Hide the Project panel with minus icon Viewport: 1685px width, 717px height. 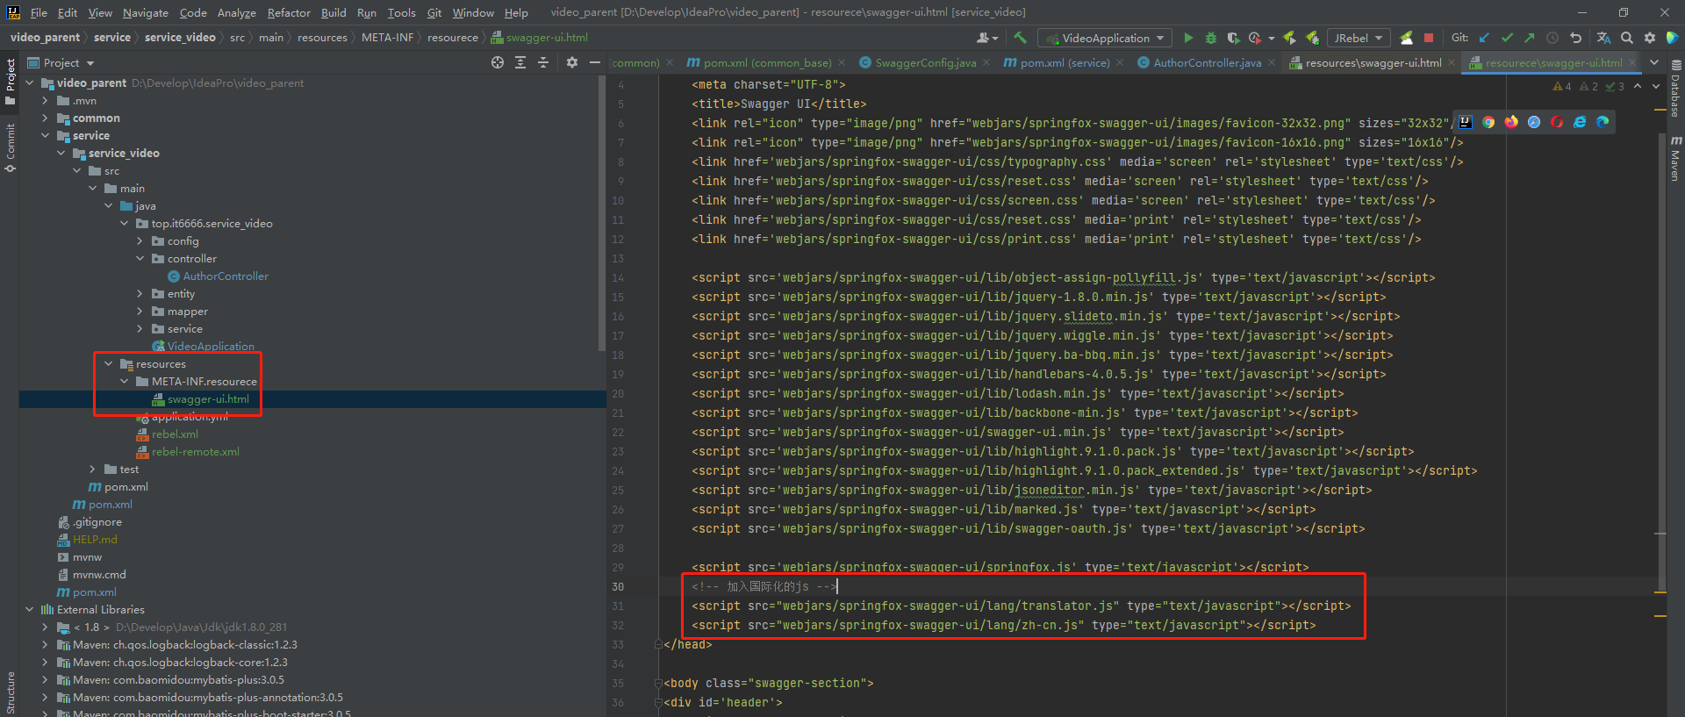(x=595, y=62)
